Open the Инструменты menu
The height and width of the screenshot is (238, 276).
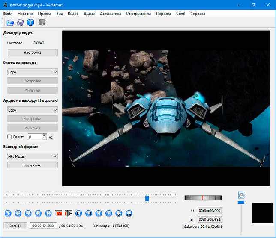point(138,14)
